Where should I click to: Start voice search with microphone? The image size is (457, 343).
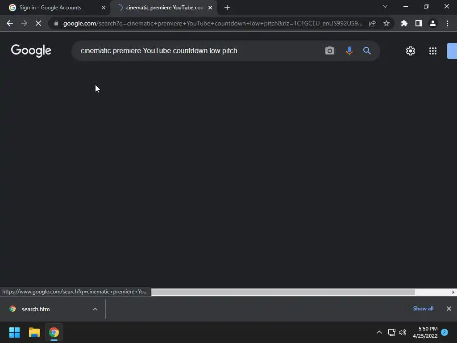click(349, 51)
